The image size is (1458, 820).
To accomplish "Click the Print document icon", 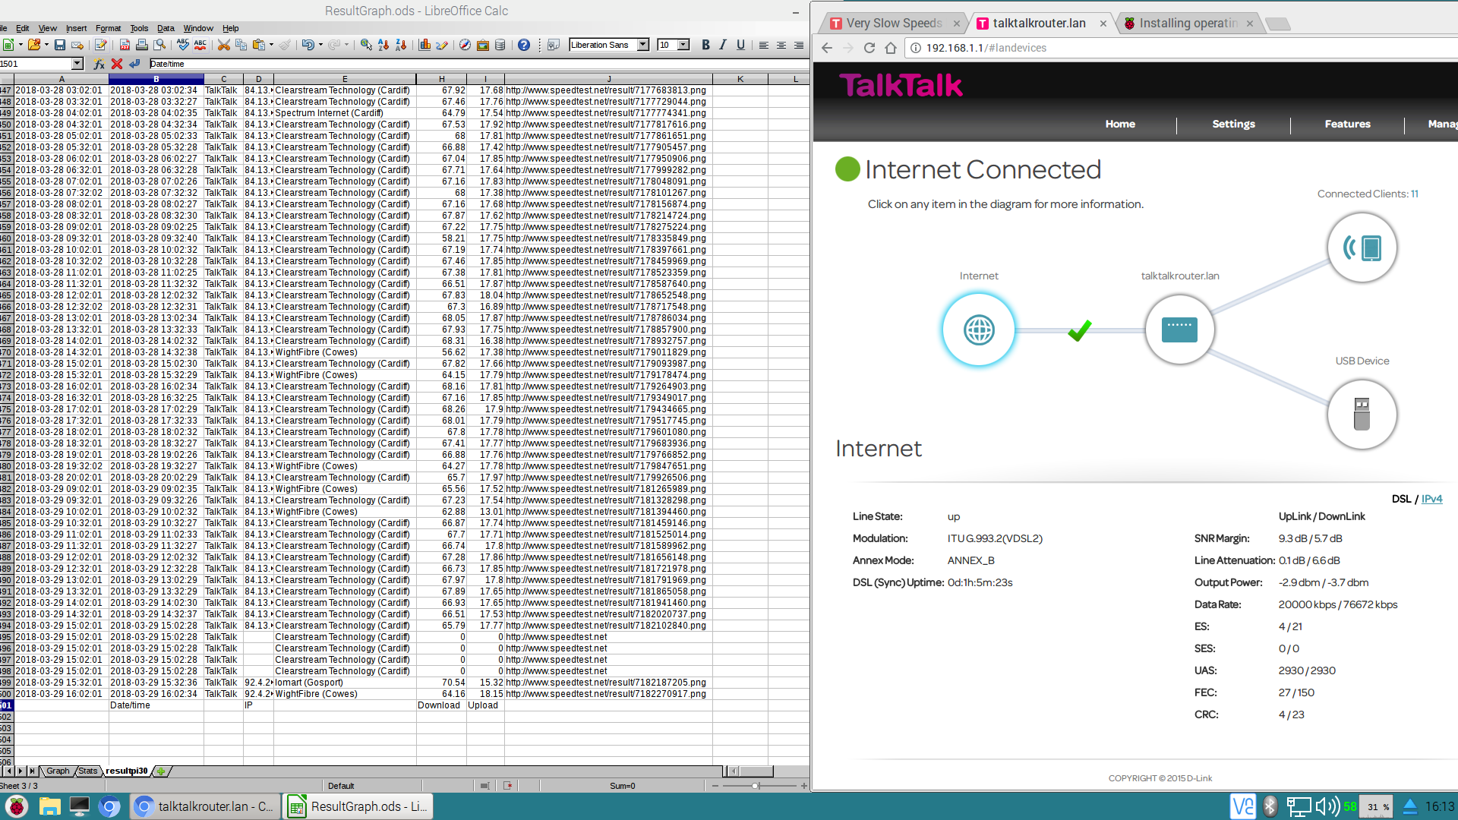I will [141, 46].
